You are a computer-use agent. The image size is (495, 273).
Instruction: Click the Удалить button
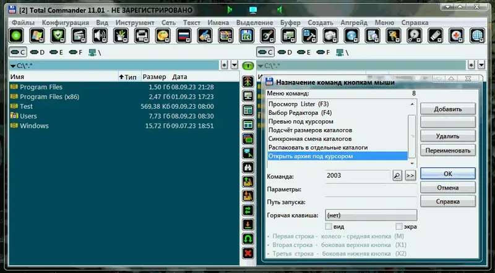pyautogui.click(x=447, y=136)
